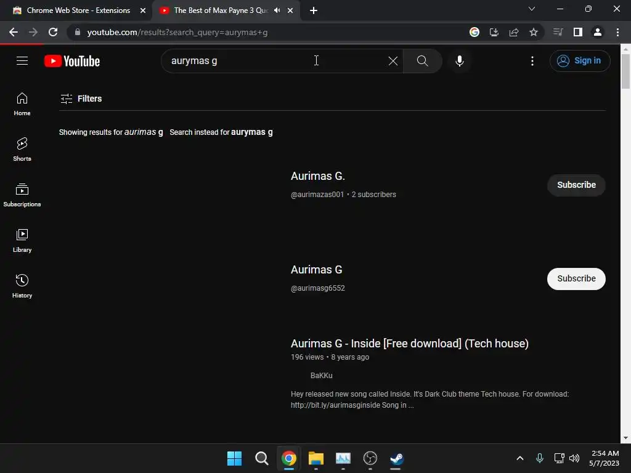Click "@aurimazas001" handle text
The width and height of the screenshot is (631, 473).
pyautogui.click(x=317, y=195)
